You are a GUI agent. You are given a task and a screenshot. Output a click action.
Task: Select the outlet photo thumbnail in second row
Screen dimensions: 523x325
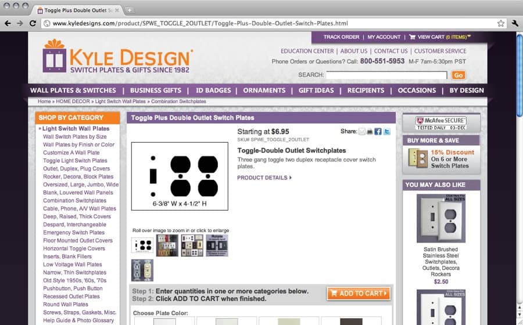pyautogui.click(x=142, y=270)
